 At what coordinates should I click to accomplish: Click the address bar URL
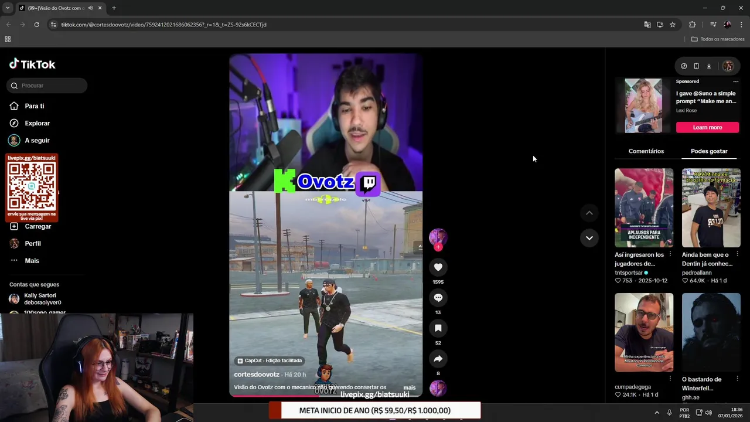click(x=163, y=25)
